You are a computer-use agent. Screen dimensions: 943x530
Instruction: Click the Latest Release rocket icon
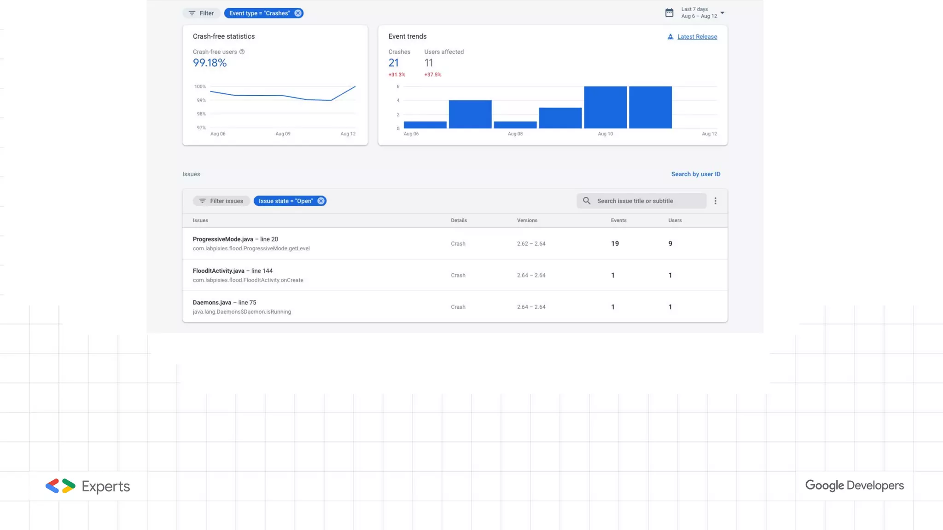coord(670,37)
